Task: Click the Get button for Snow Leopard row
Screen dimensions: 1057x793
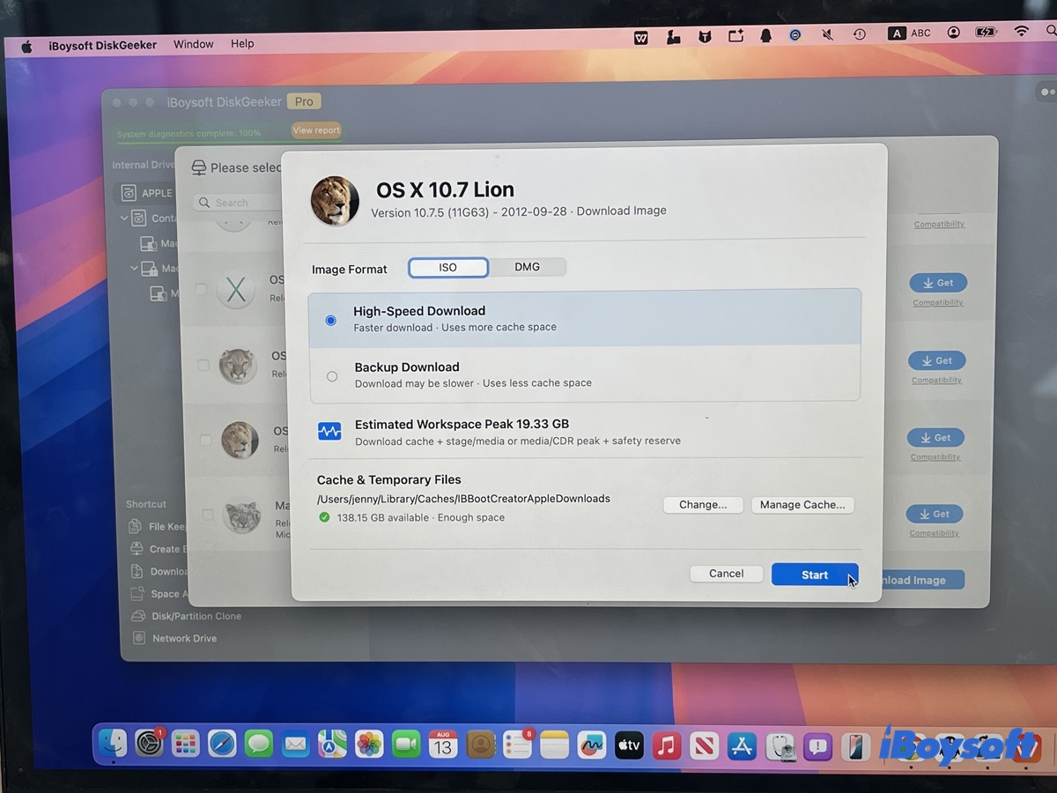Action: coord(935,514)
